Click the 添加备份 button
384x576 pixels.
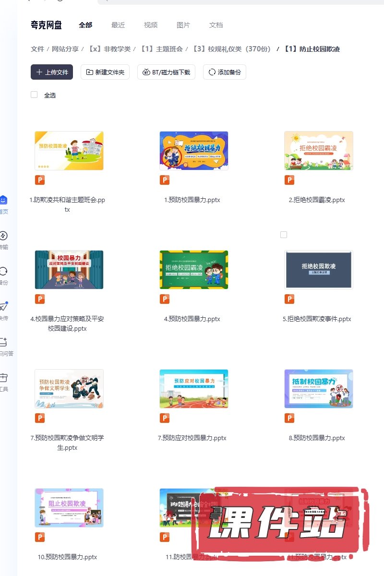click(x=225, y=72)
